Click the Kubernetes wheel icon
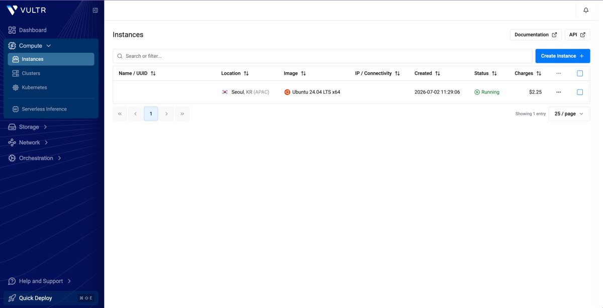Viewport: 603px width, 308px height. pos(16,87)
